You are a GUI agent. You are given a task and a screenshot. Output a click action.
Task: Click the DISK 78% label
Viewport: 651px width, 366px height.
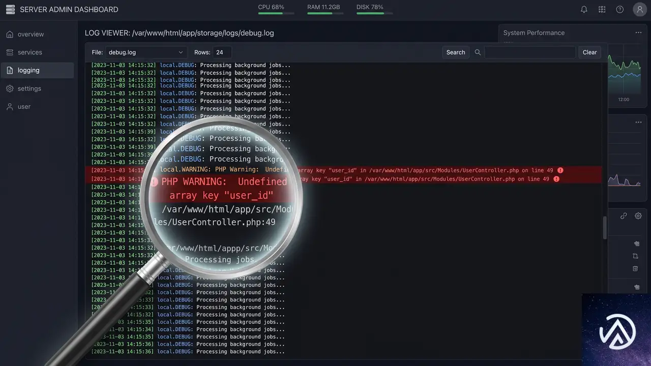click(370, 7)
